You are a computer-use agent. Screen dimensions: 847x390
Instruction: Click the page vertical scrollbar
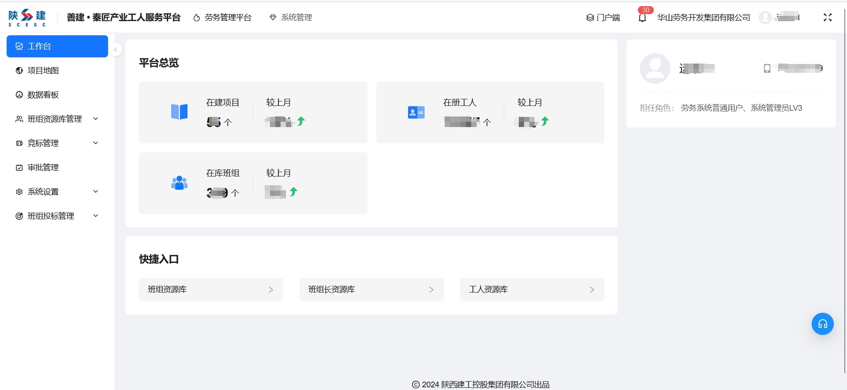pos(844,176)
